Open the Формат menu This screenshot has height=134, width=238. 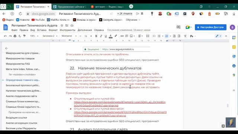(x=53, y=30)
